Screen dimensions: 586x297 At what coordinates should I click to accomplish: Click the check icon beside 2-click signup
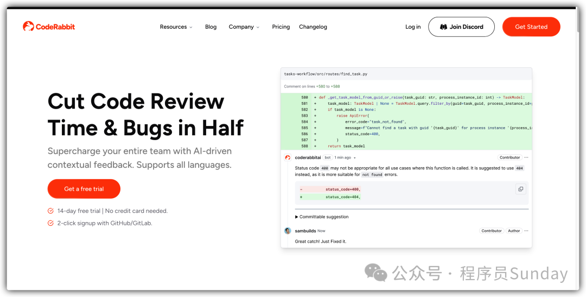pos(50,223)
